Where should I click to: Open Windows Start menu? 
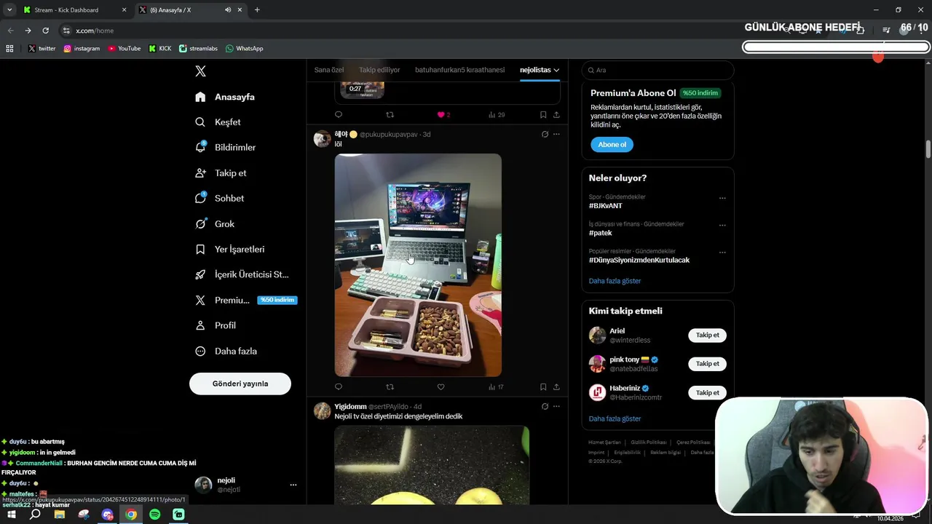11,515
